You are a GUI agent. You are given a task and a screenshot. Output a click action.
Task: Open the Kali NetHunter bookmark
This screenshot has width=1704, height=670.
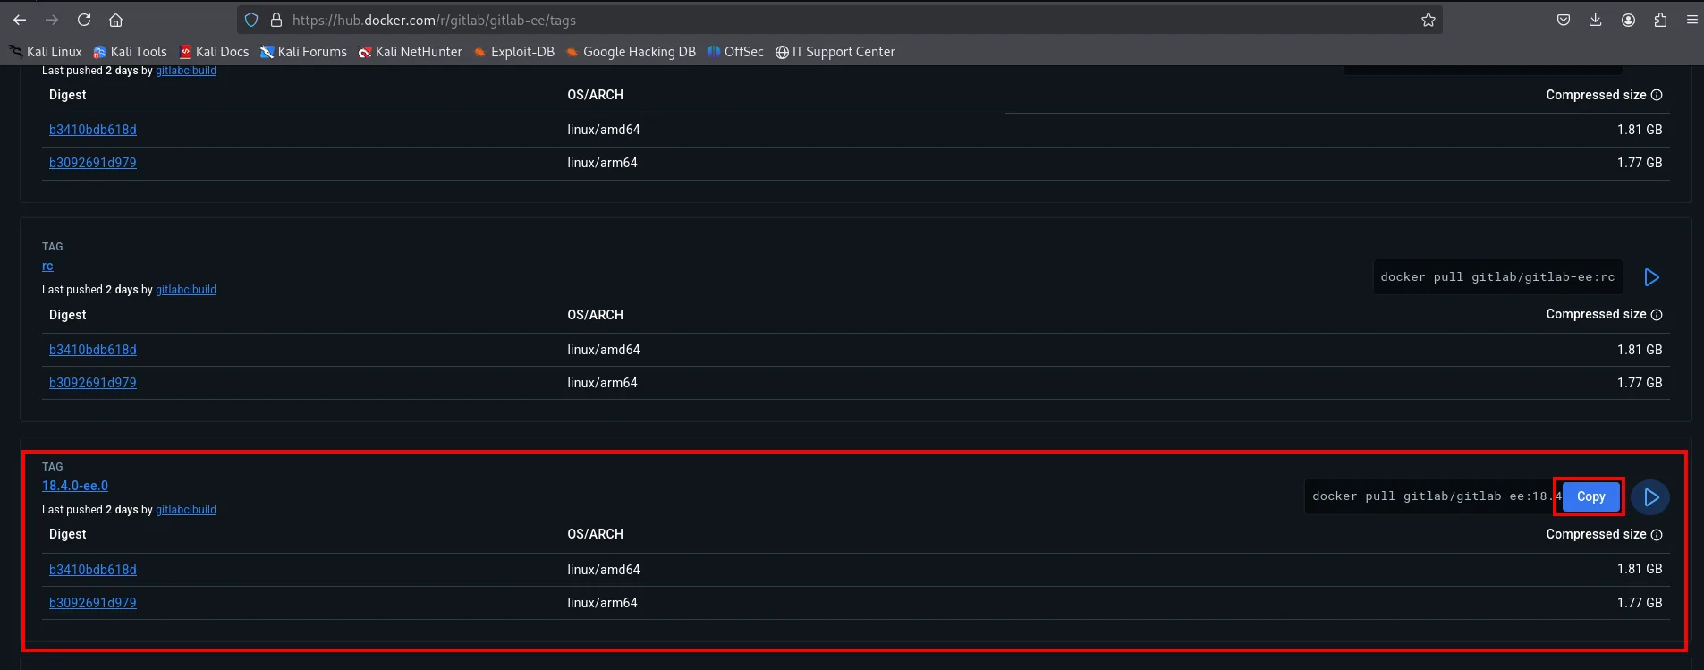coord(411,52)
